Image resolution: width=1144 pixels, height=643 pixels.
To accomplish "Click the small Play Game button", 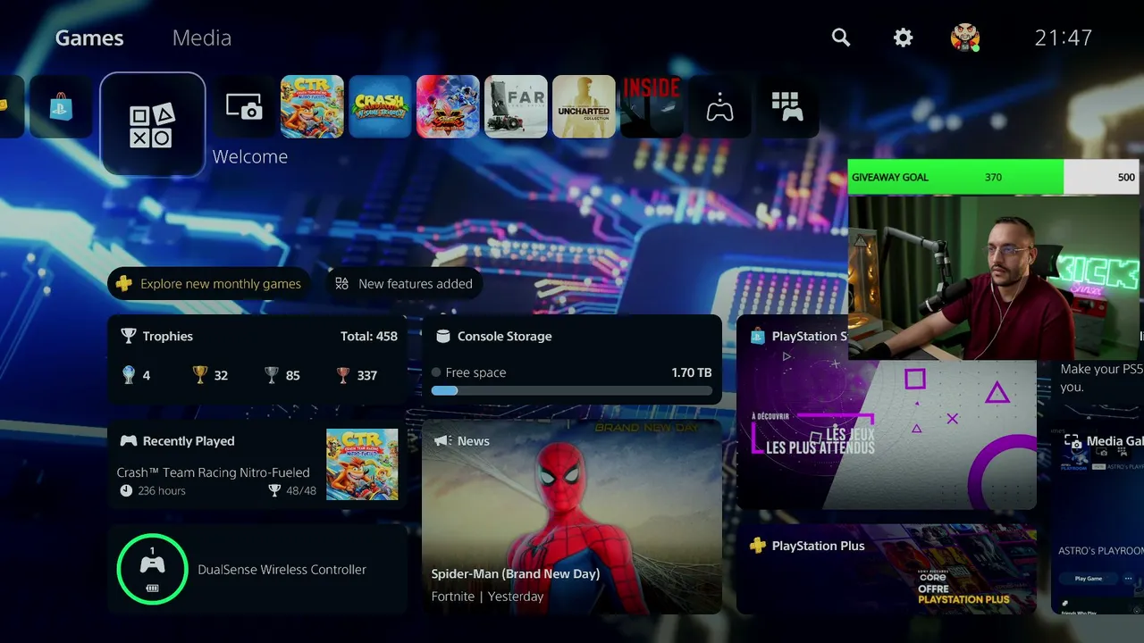I will coord(1088,579).
